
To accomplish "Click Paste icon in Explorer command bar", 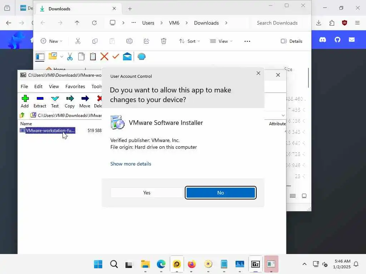I will (x=112, y=41).
